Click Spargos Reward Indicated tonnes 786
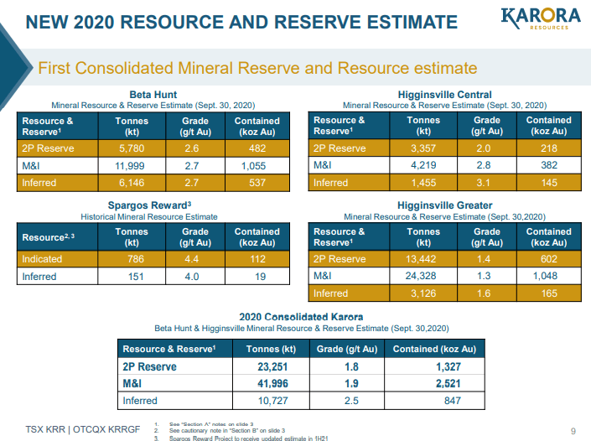This screenshot has height=441, width=591. pos(136,259)
